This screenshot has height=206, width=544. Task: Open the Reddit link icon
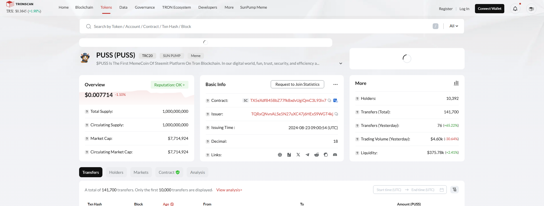317,155
